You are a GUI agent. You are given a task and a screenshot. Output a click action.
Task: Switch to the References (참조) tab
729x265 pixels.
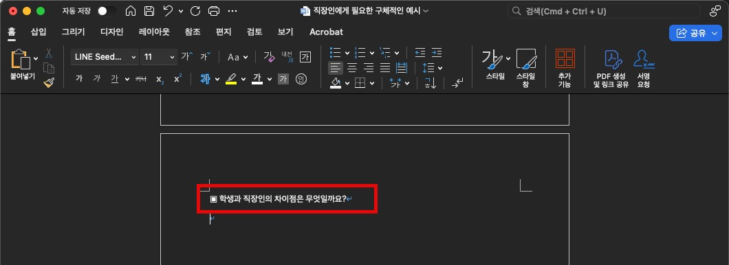pyautogui.click(x=193, y=32)
